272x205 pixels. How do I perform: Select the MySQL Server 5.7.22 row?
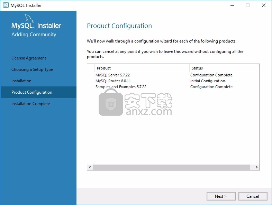click(x=173, y=75)
